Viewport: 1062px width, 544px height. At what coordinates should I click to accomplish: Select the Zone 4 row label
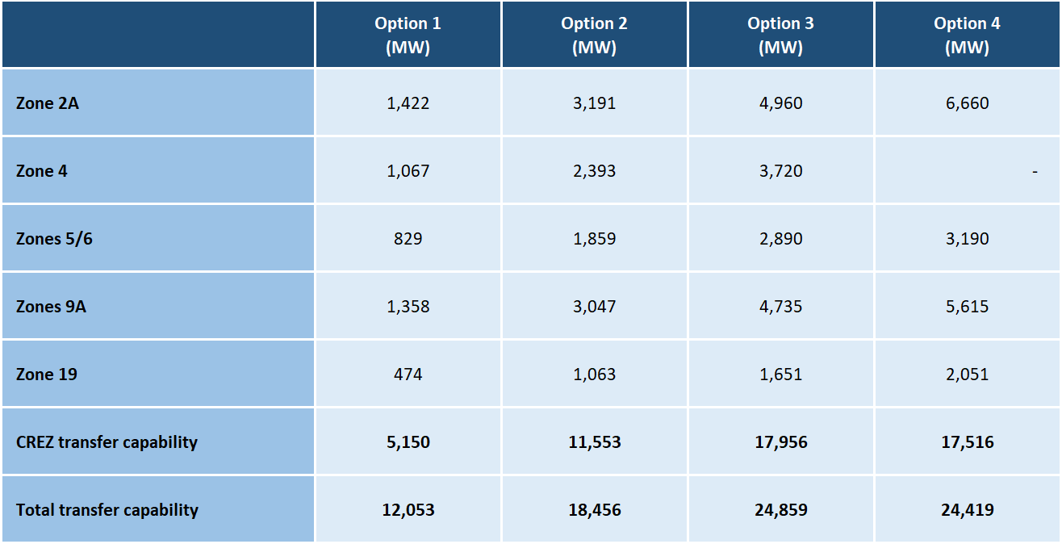click(x=41, y=171)
